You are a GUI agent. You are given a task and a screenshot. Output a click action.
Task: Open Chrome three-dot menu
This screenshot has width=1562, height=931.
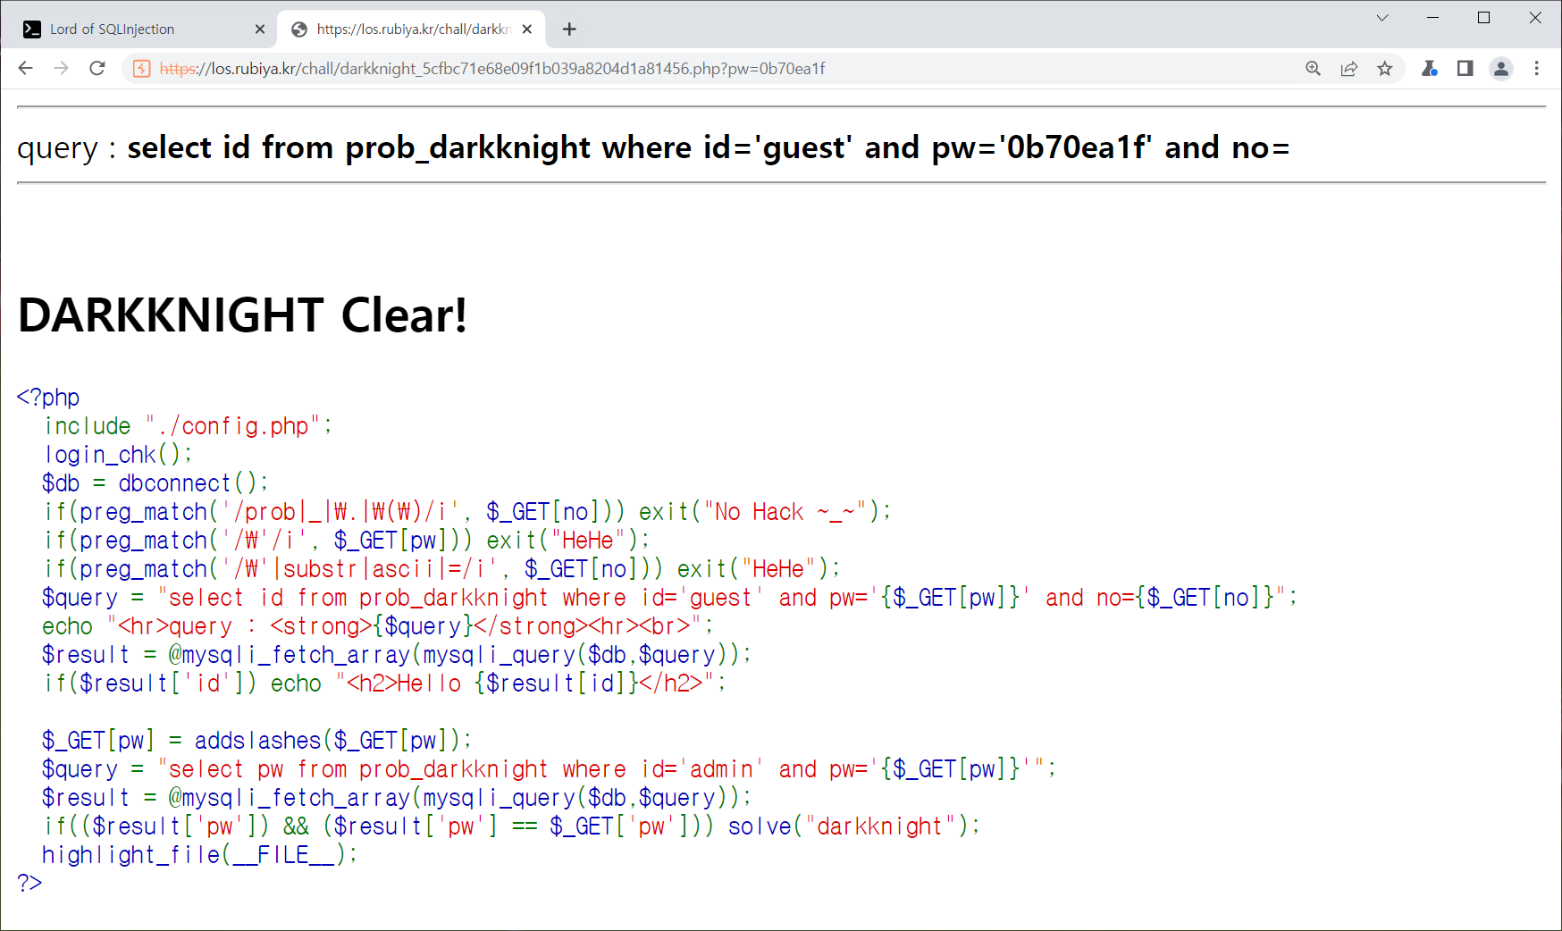pos(1537,68)
